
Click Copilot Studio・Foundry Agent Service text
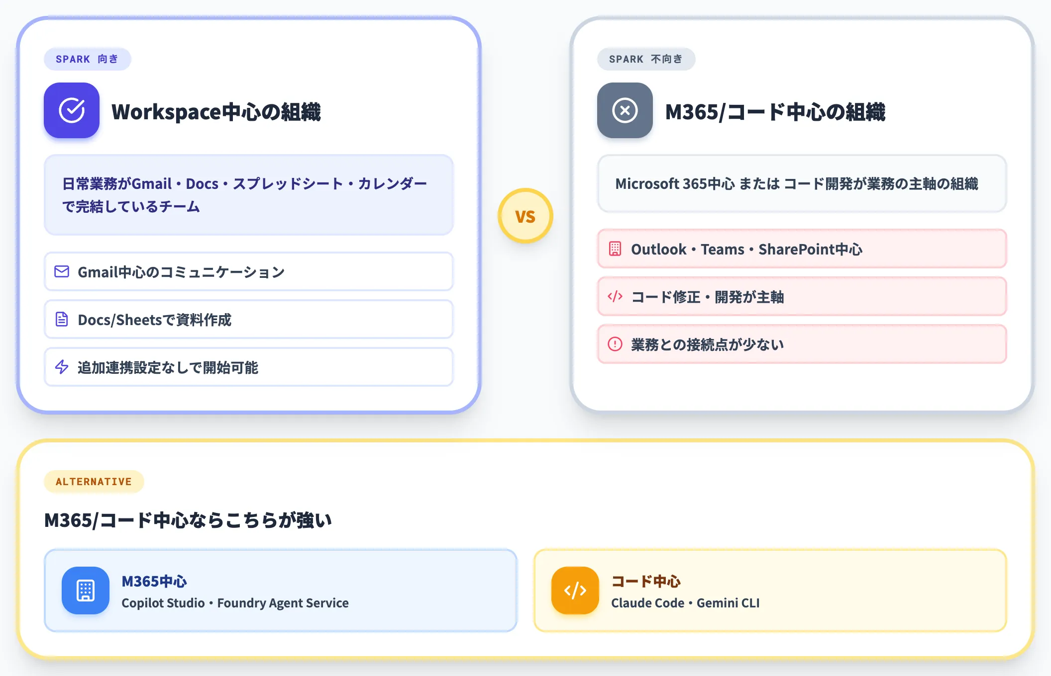tap(235, 603)
